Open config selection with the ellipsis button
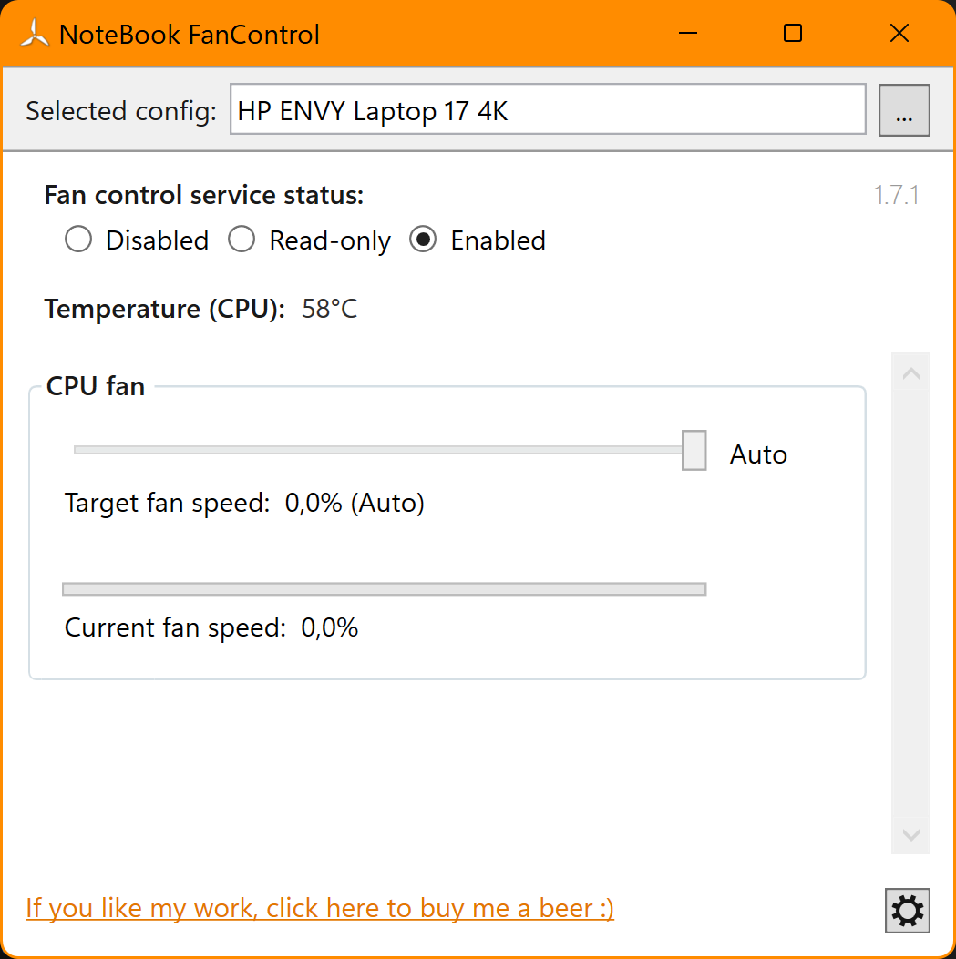Viewport: 956px width, 959px height. tap(903, 110)
